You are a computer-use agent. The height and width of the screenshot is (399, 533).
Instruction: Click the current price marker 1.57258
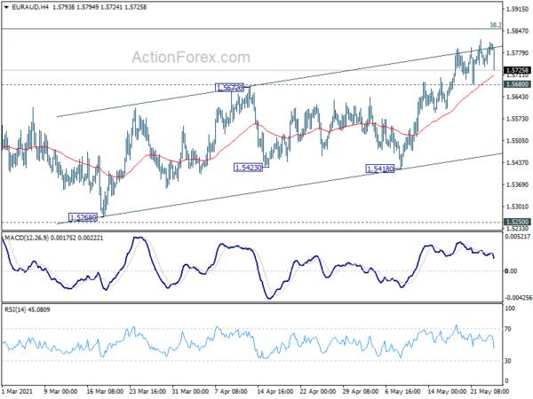tap(517, 70)
